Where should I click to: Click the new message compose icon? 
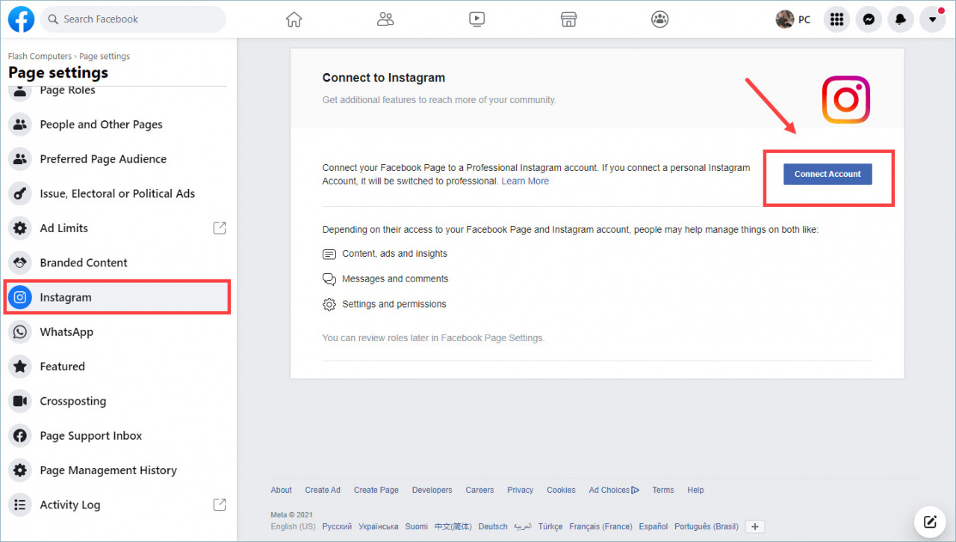pos(930,521)
